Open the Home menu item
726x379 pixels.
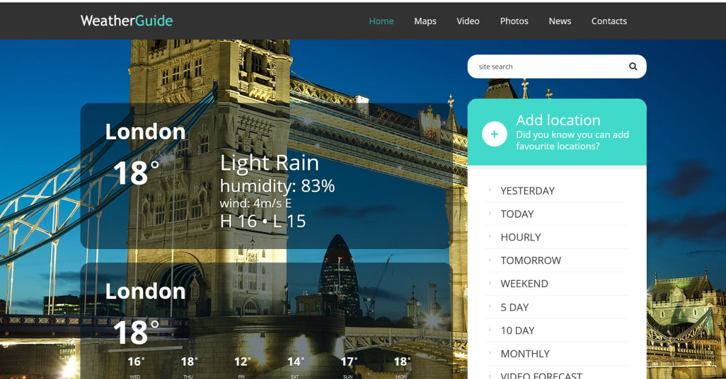coord(381,21)
